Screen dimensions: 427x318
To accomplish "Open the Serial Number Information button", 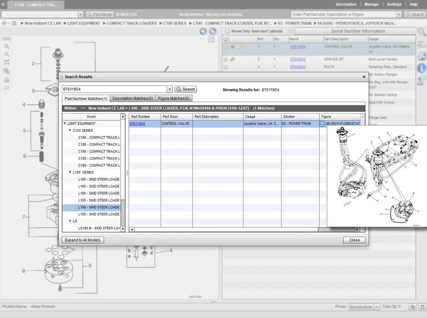I will [x=355, y=31].
